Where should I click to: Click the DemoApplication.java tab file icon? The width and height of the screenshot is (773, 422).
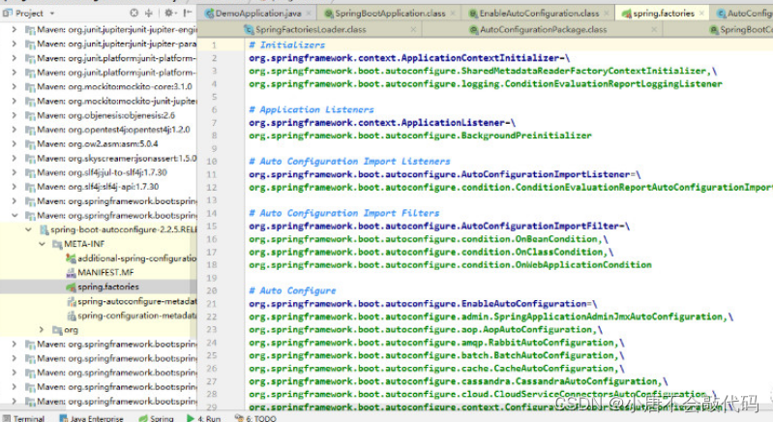pyautogui.click(x=210, y=14)
